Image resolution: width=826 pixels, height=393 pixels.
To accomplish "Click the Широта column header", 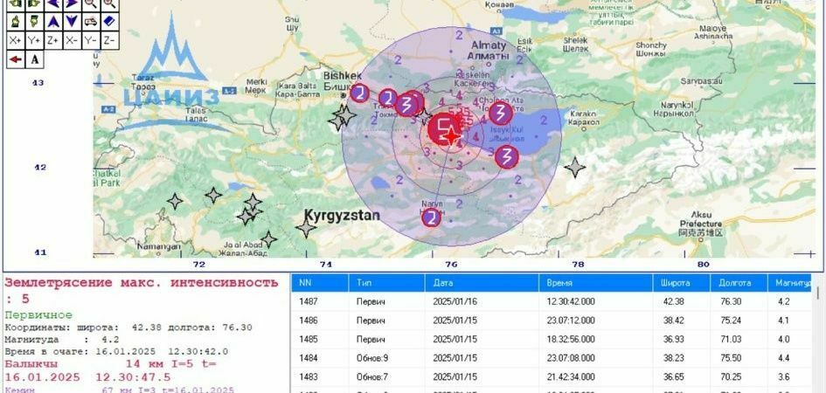I will pyautogui.click(x=677, y=283).
